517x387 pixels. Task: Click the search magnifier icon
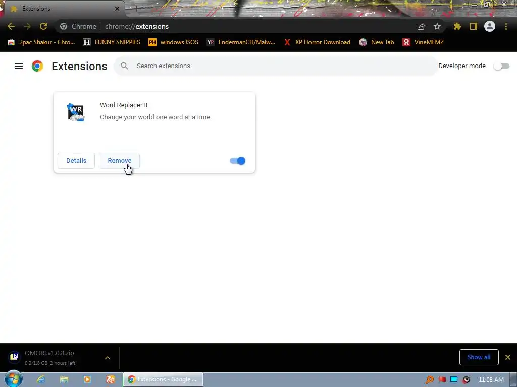click(x=124, y=66)
